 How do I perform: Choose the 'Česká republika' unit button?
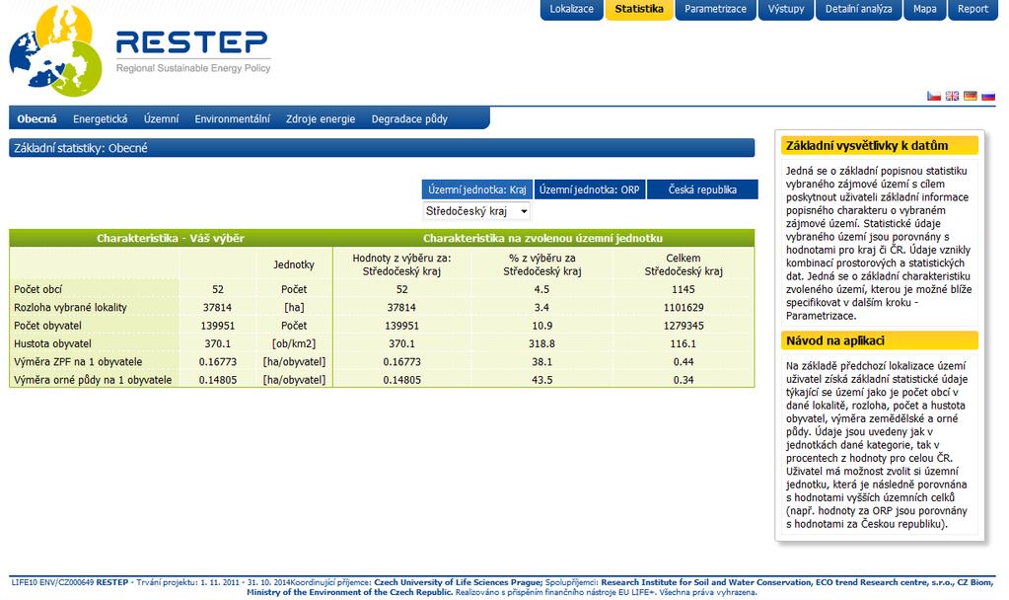tap(702, 189)
